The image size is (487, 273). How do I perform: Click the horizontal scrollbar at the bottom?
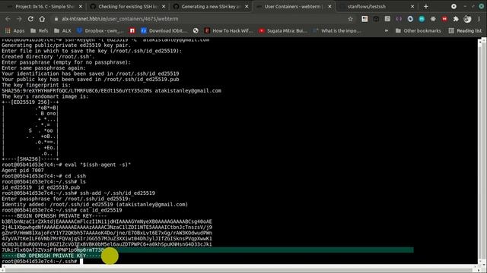[239, 269]
